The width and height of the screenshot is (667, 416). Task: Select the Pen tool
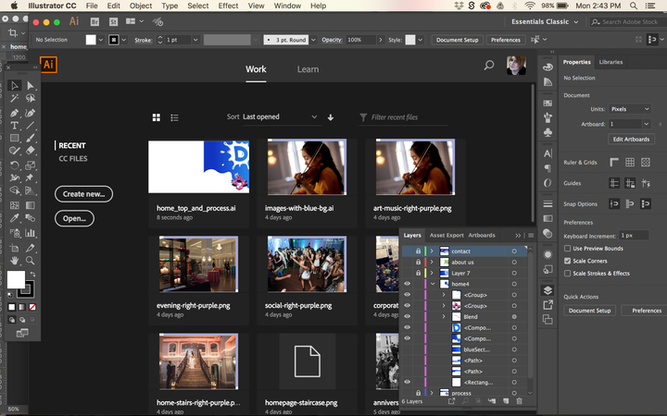[14, 112]
